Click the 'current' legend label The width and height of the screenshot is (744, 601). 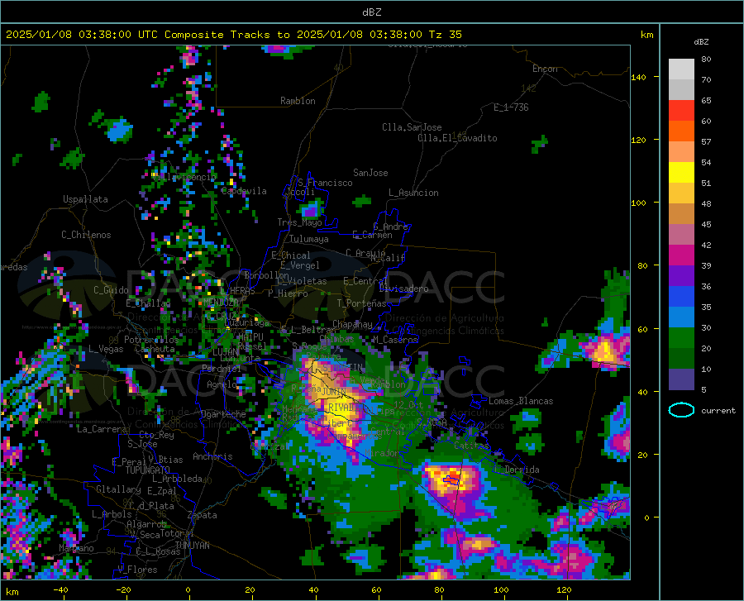click(x=718, y=410)
